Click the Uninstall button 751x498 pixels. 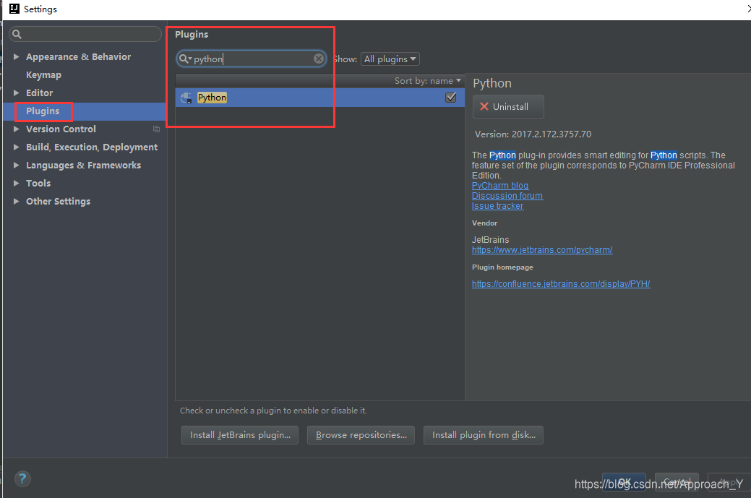click(x=508, y=106)
